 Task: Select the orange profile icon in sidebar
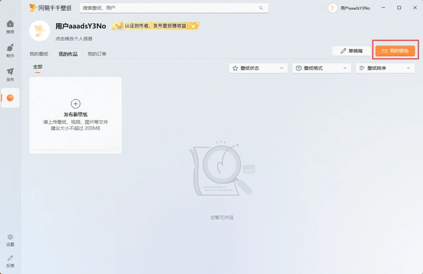pos(10,98)
